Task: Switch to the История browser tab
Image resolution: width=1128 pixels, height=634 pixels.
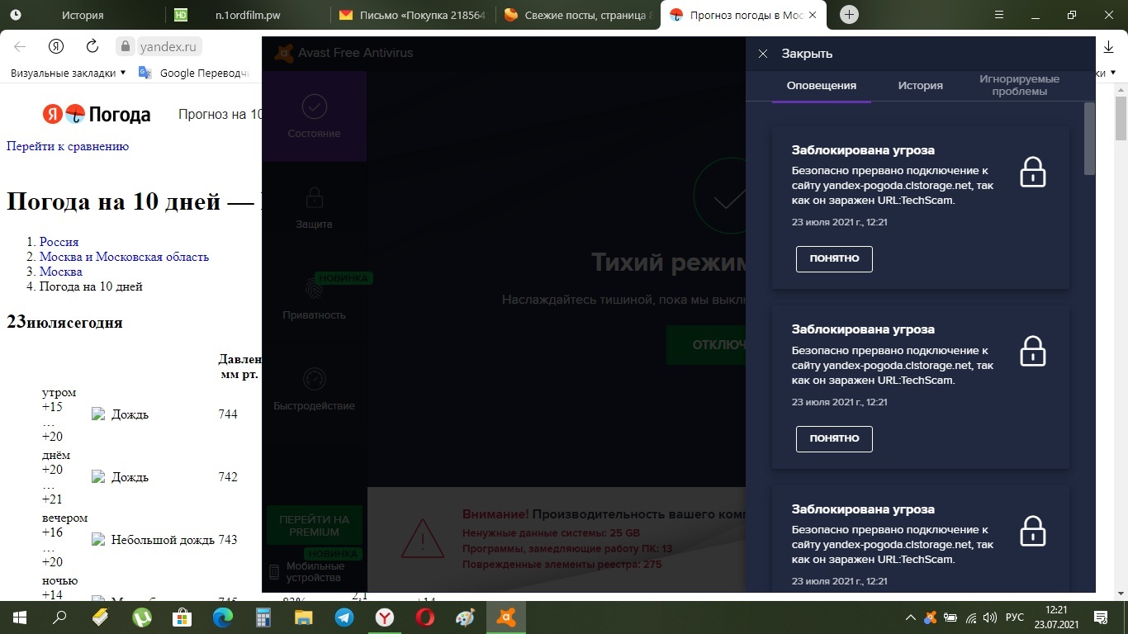Action: coord(83,15)
